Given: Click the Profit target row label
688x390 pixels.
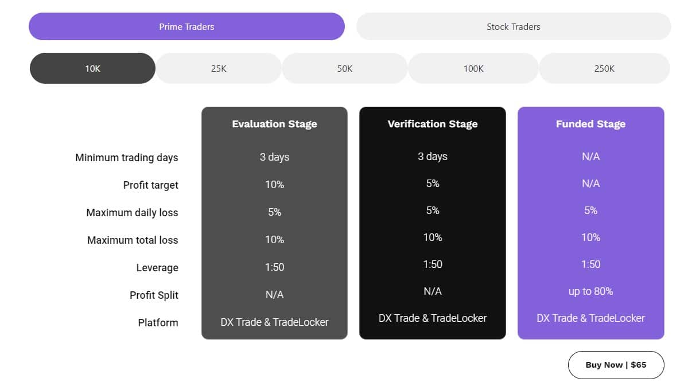Looking at the screenshot, I should click(x=150, y=185).
